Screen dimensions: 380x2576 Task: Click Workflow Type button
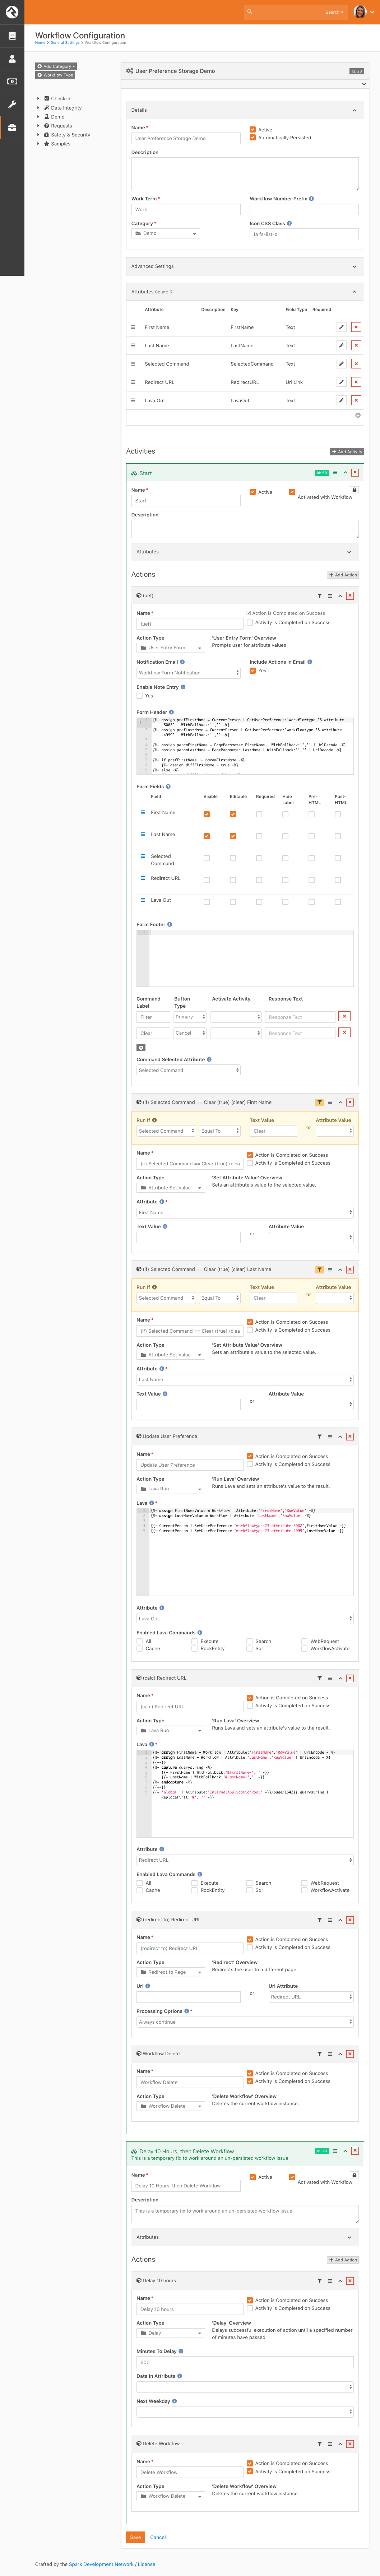[55, 75]
